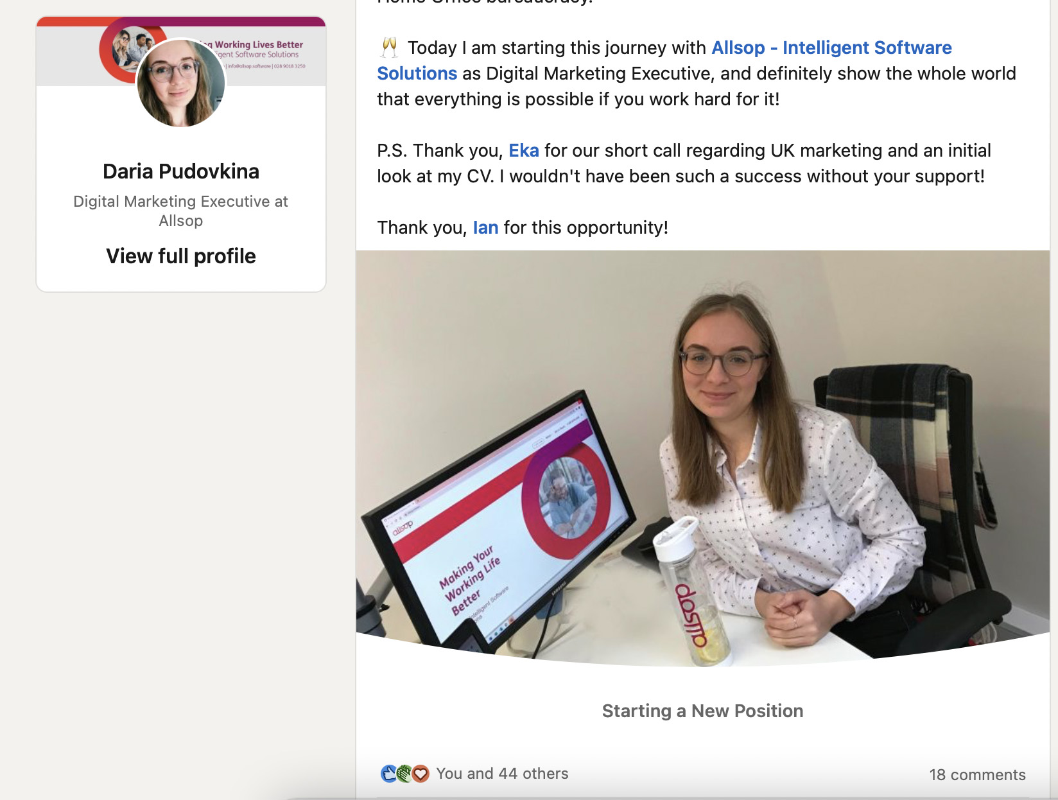
Task: Click the heart love reaction icon
Action: [421, 774]
